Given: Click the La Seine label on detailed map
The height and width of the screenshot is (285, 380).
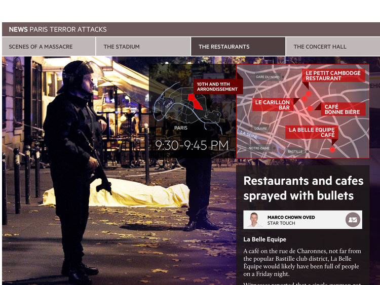Looking at the screenshot, I should 249,134.
